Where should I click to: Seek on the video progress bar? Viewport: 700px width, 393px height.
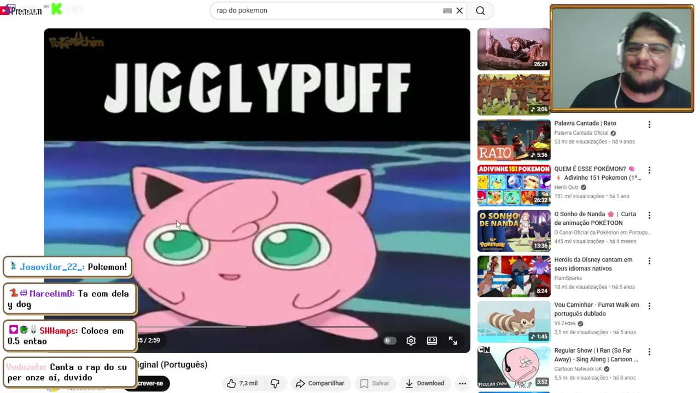click(257, 327)
